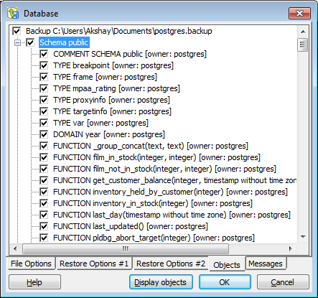
Task: Click the horizontal scrollbar thumb
Action: (x=126, y=248)
